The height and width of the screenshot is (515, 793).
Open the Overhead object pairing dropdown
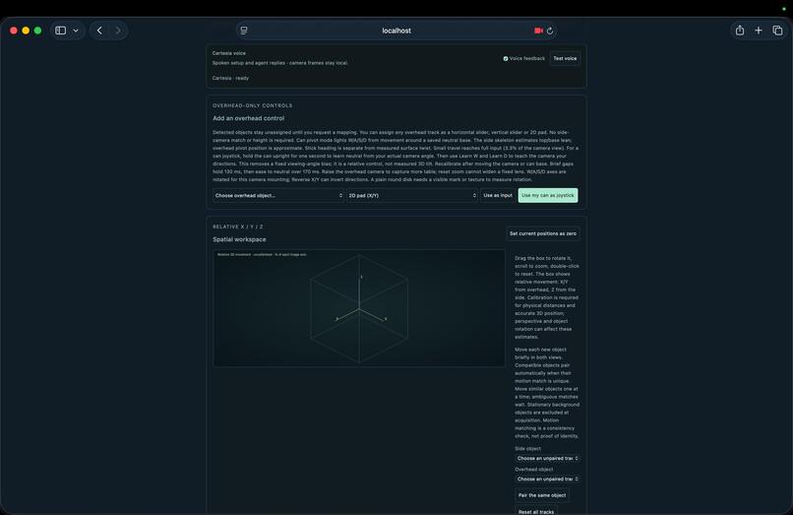[x=547, y=479]
